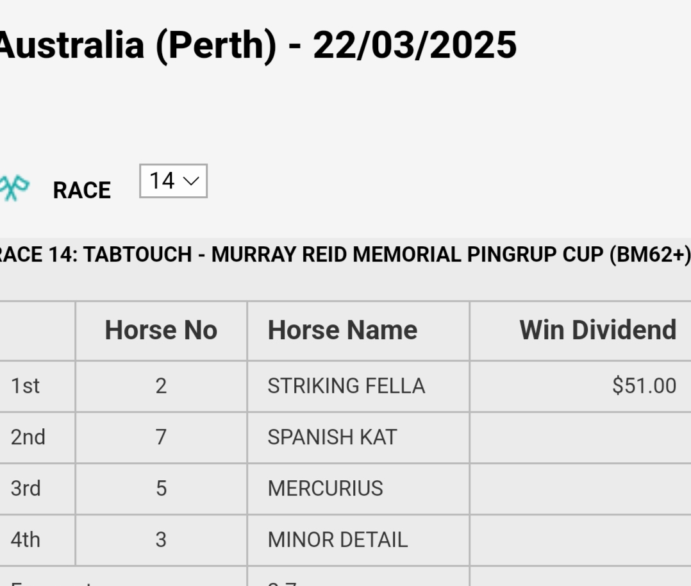Screen dimensions: 691x586
Task: Click the 1st place row label
Action: tap(25, 386)
